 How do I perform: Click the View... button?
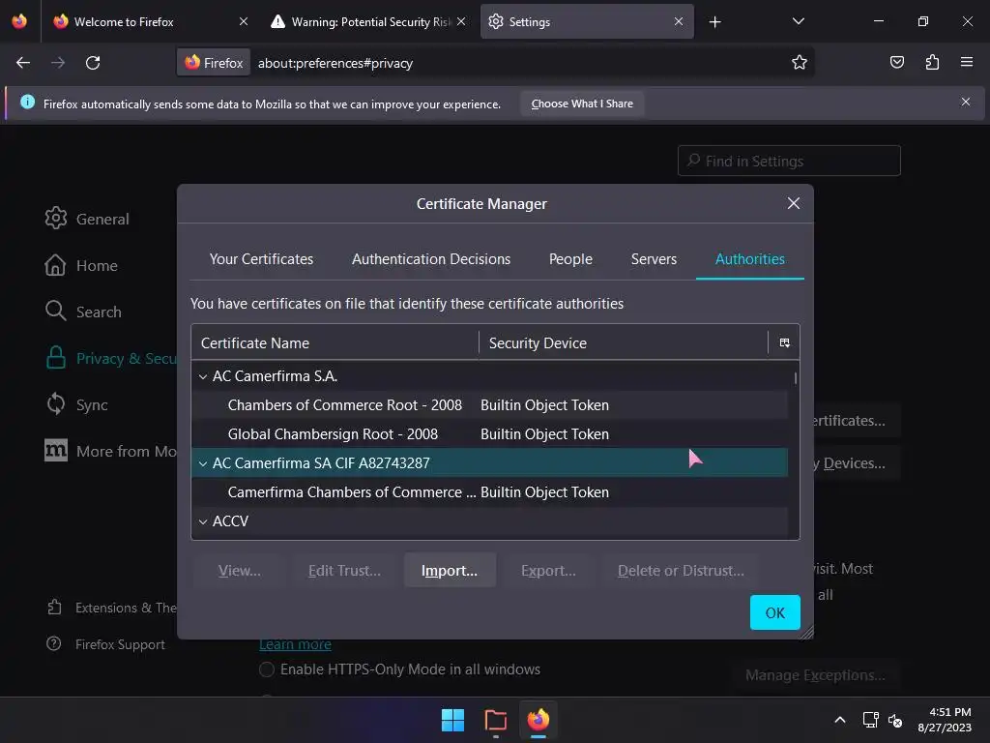pyautogui.click(x=240, y=571)
